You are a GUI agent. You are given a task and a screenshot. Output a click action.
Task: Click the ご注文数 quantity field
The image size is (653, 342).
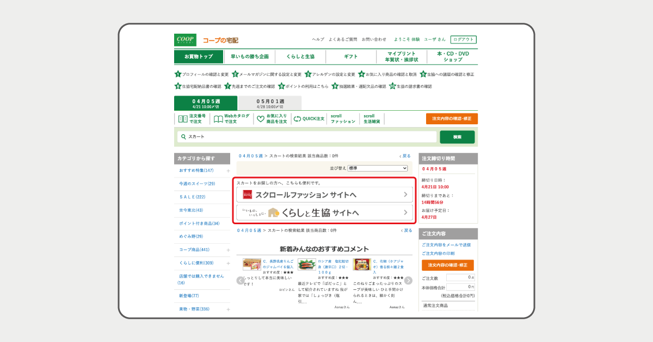click(460, 277)
